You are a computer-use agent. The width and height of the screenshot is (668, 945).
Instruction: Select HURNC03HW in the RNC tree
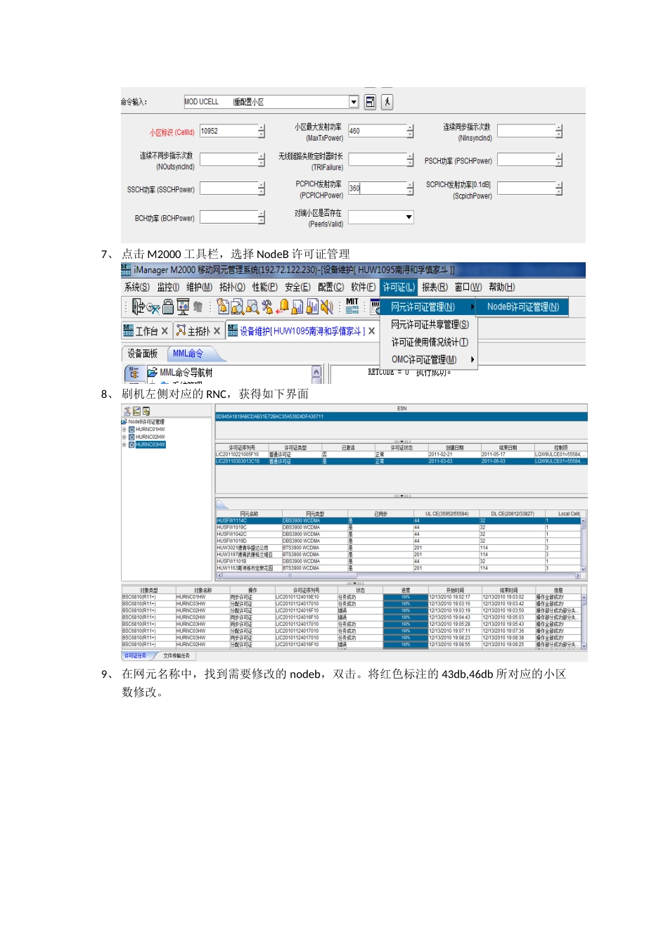(150, 444)
